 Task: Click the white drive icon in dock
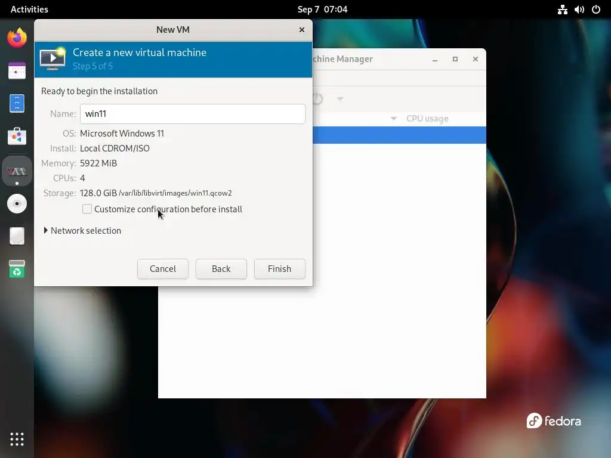pyautogui.click(x=17, y=236)
